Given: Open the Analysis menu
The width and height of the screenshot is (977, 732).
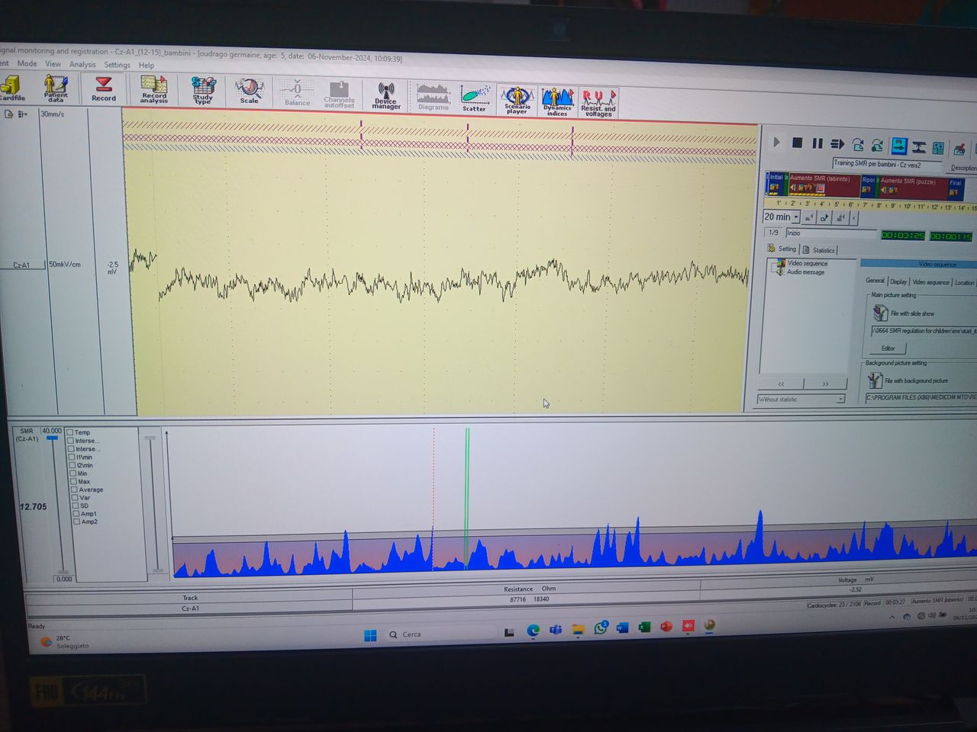Looking at the screenshot, I should [x=82, y=65].
